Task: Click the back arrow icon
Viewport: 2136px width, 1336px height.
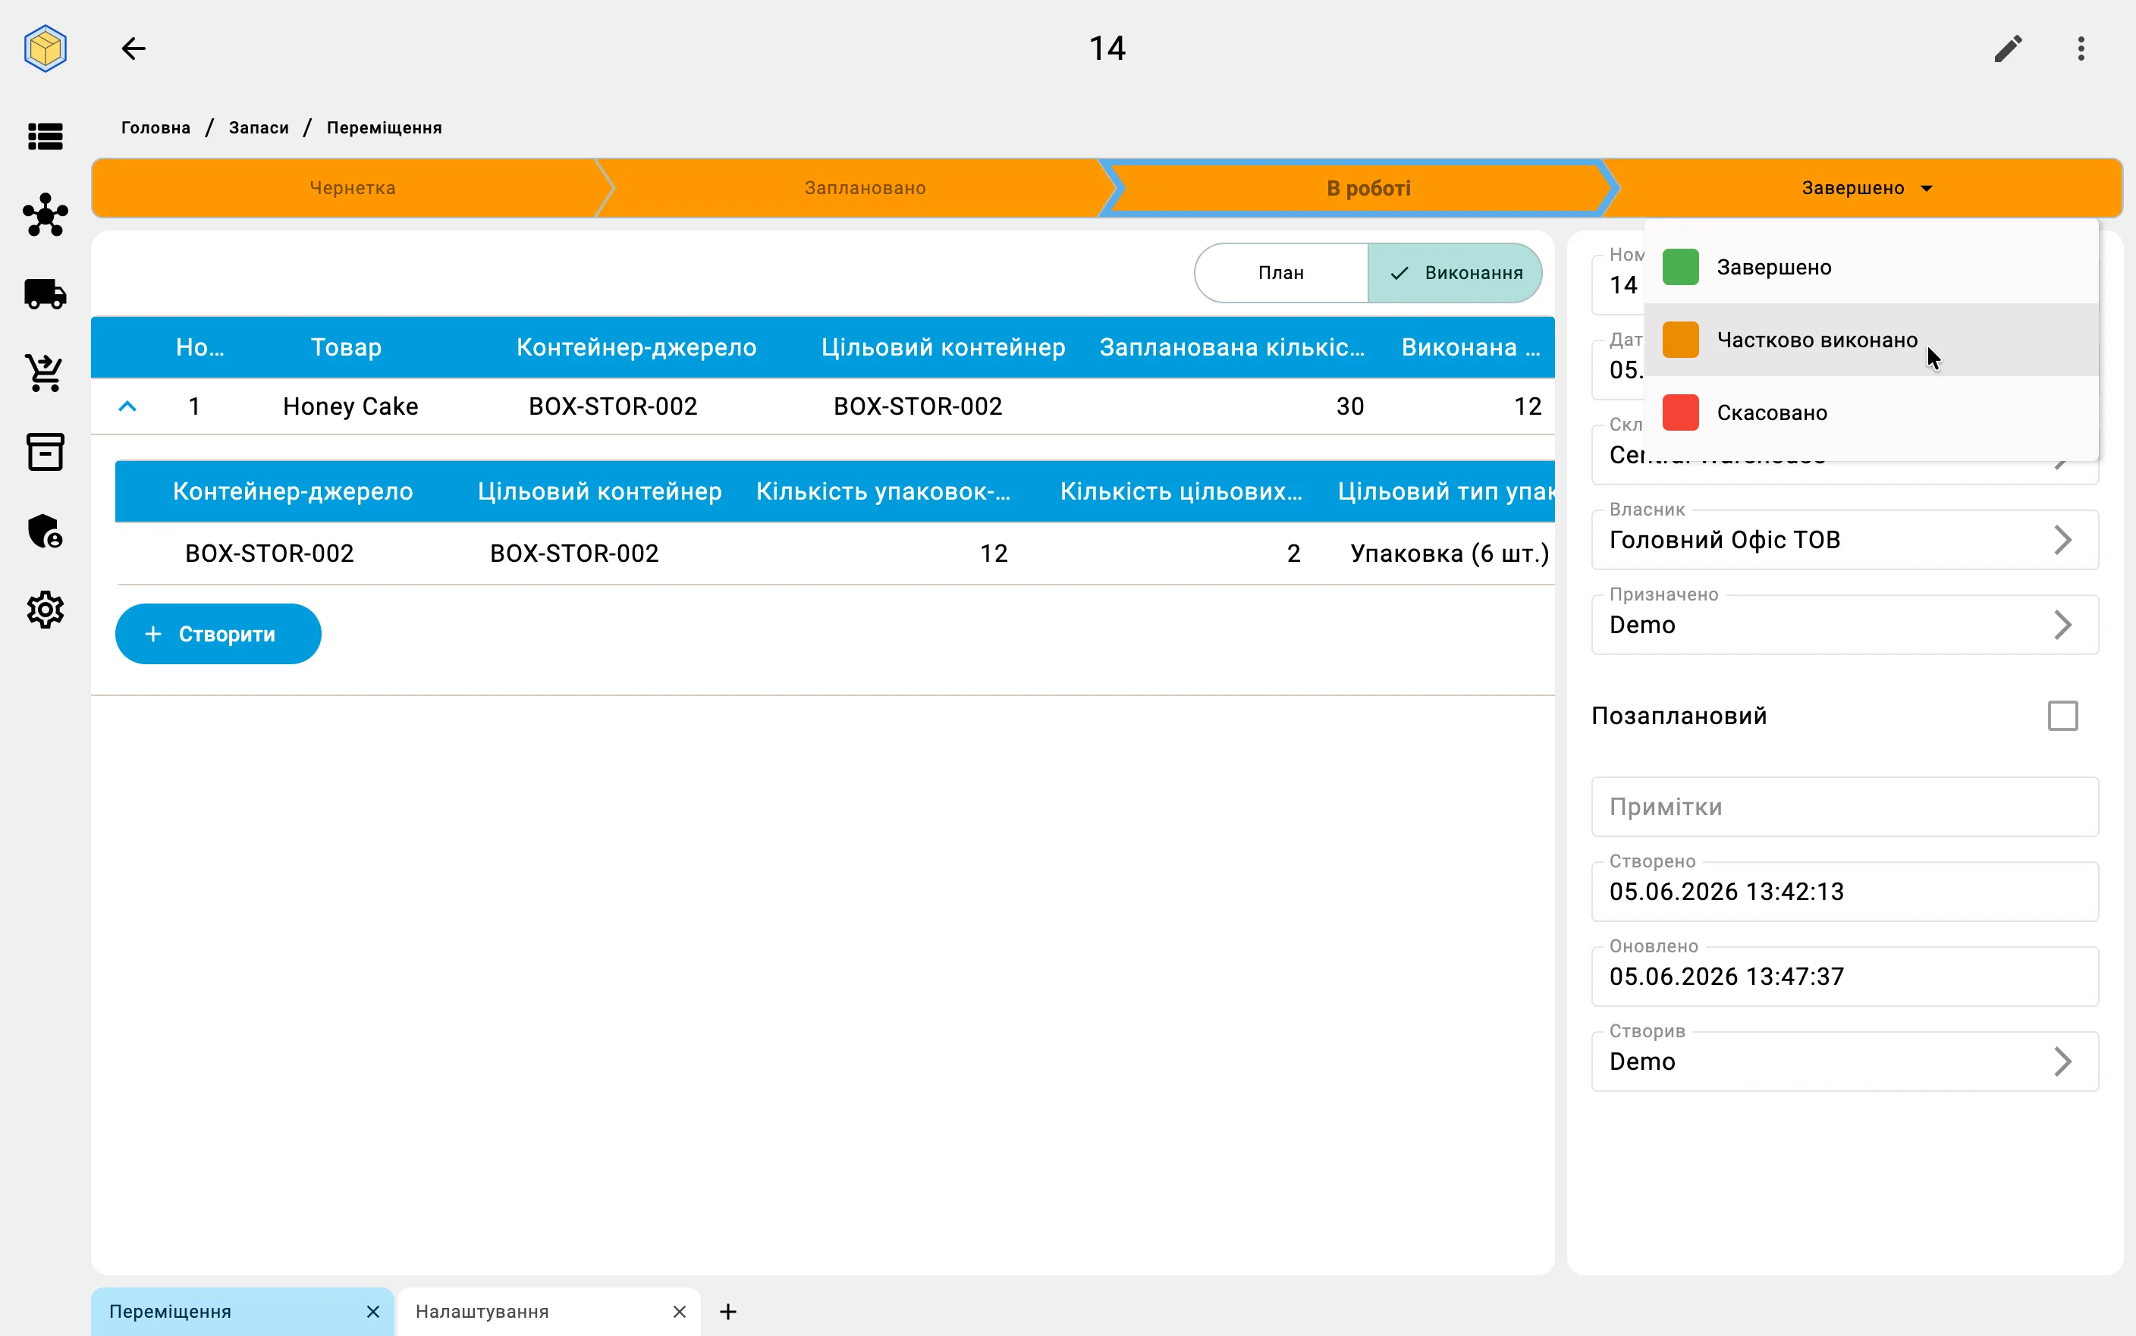Action: pyautogui.click(x=133, y=48)
